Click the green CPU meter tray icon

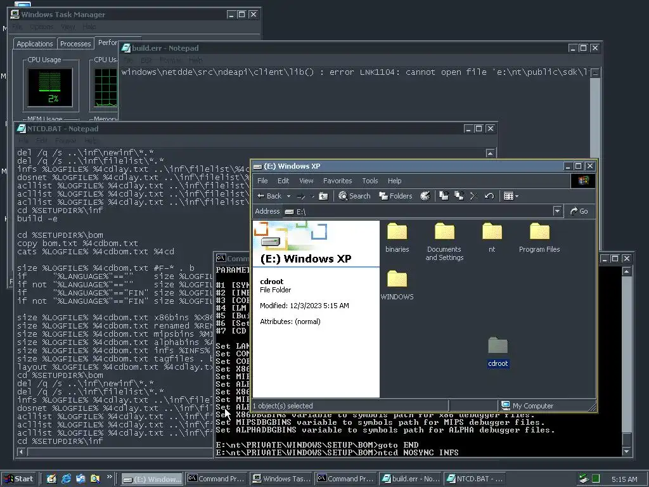tap(595, 479)
